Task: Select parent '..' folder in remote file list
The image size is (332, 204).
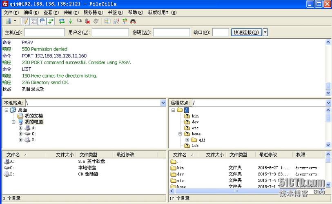Action: click(x=247, y=162)
